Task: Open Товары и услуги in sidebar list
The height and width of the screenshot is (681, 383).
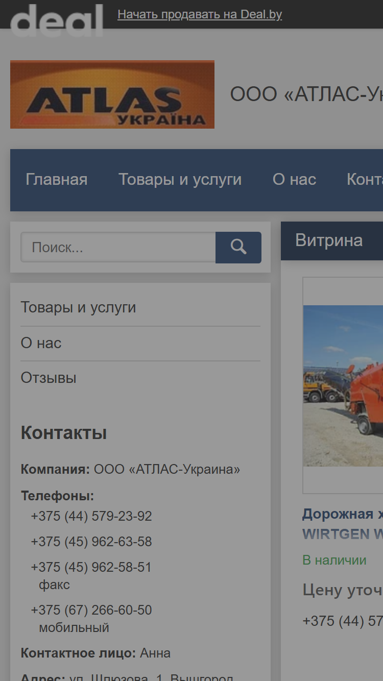Action: (78, 307)
